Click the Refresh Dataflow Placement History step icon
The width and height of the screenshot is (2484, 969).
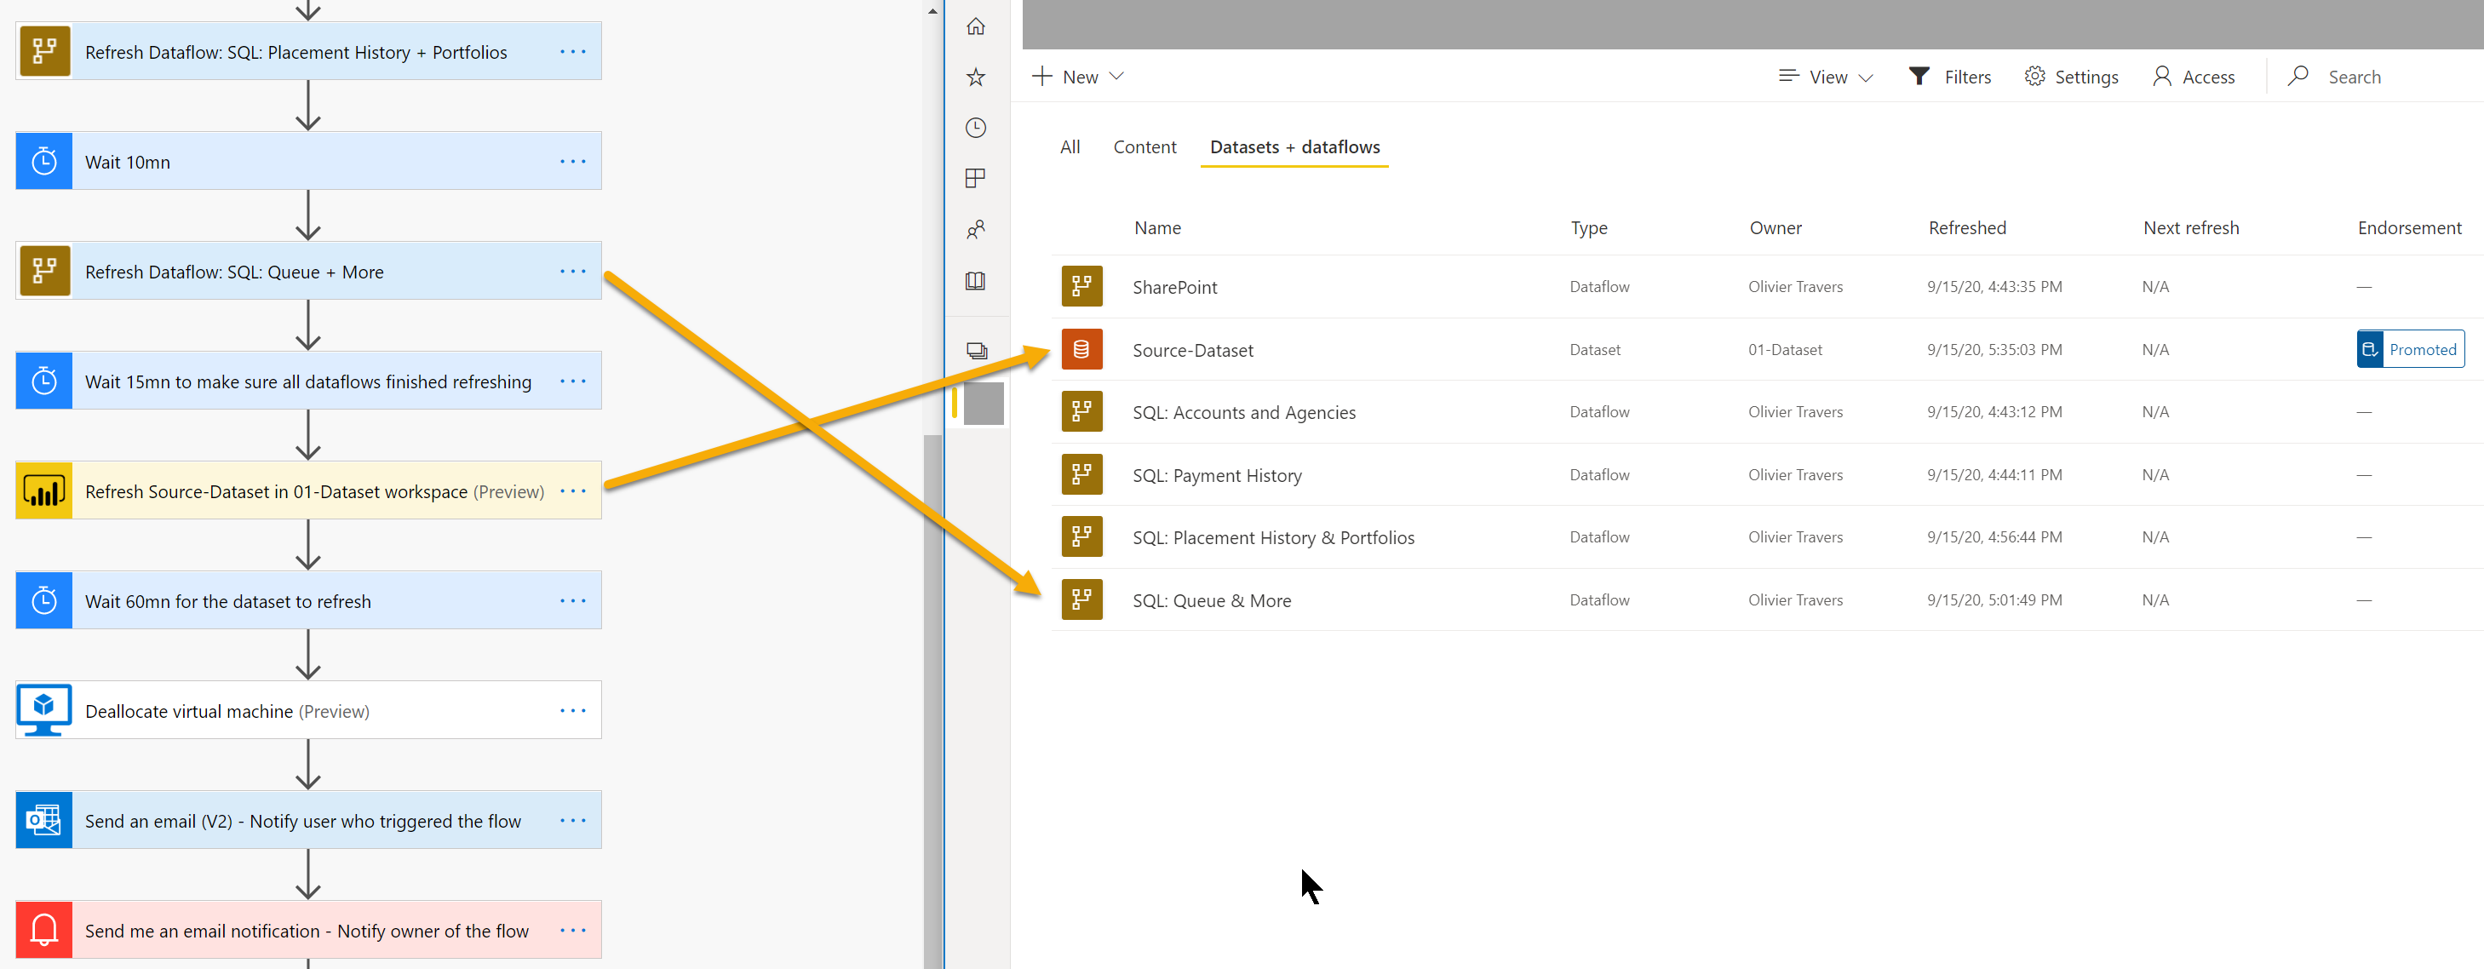coord(44,51)
